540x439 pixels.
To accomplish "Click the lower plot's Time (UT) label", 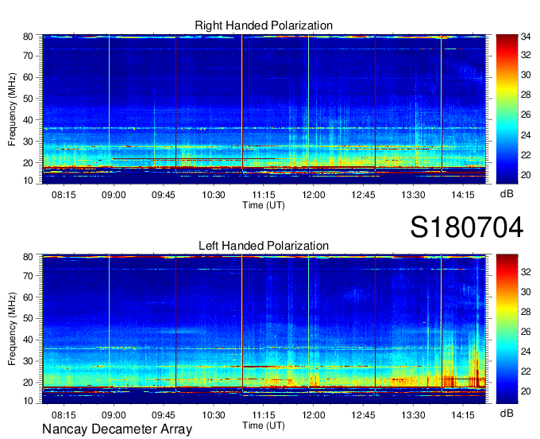I will point(264,425).
